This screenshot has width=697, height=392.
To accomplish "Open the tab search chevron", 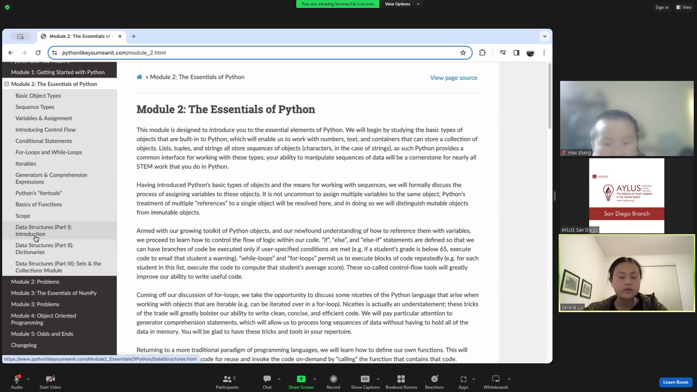I will pyautogui.click(x=545, y=36).
